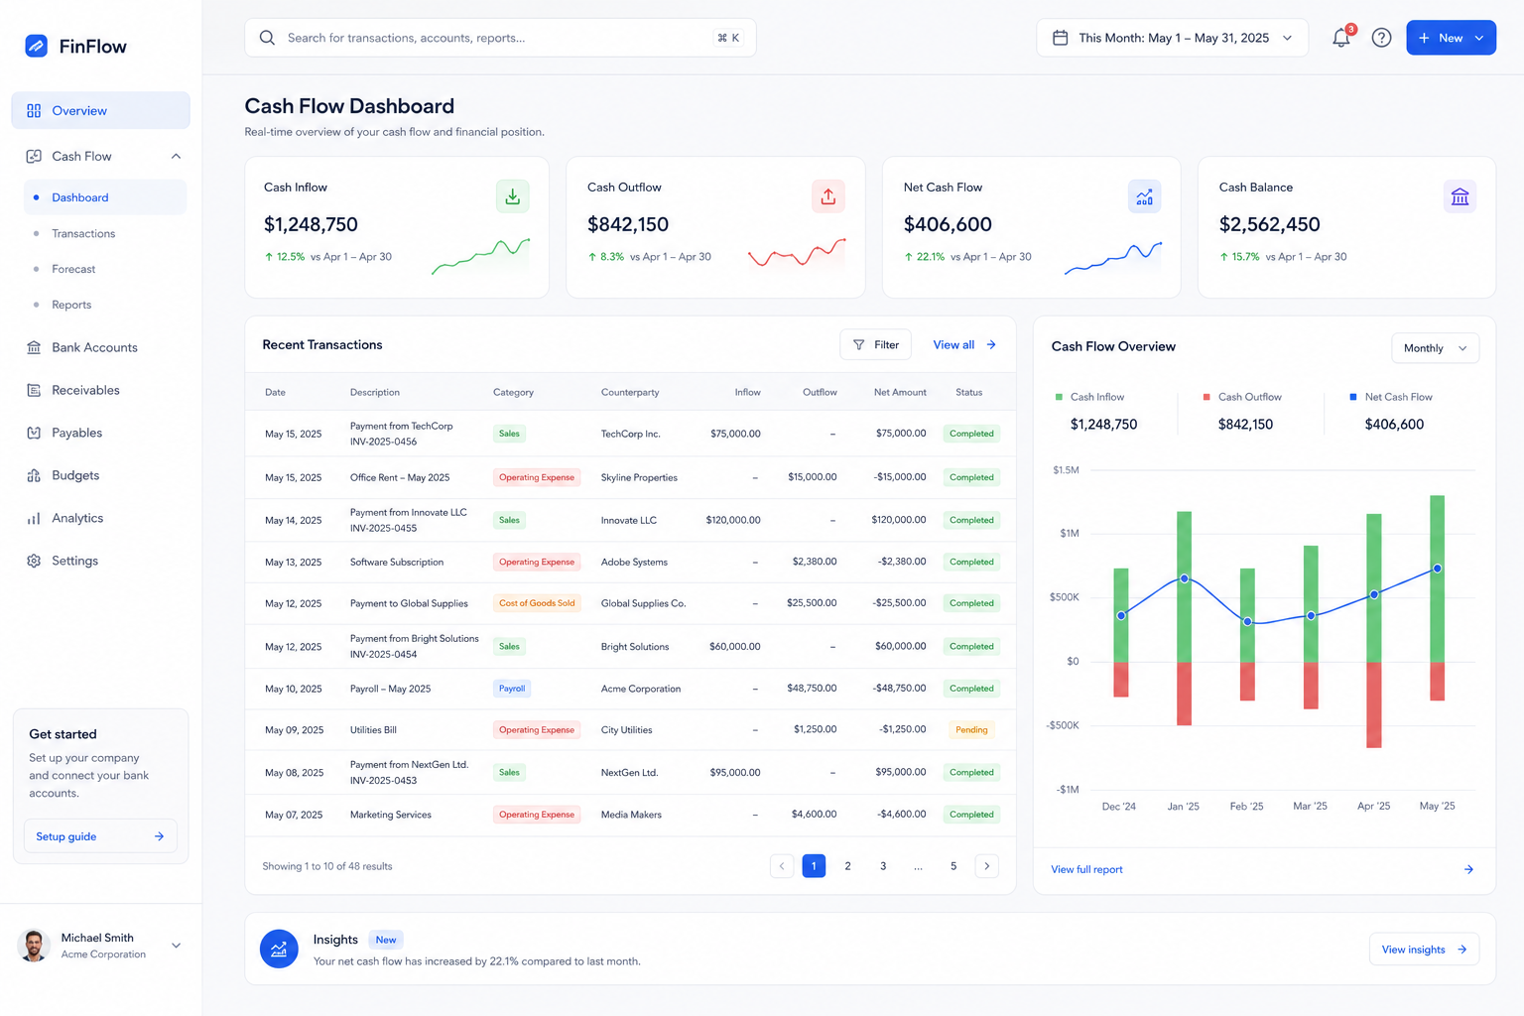Screen dimensions: 1524x1016
Task: Expand the New button dropdown arrow
Action: coord(1479,38)
